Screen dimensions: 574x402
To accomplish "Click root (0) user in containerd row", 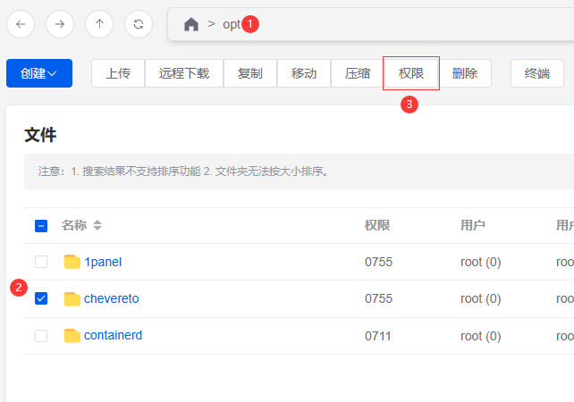I will pos(481,336).
